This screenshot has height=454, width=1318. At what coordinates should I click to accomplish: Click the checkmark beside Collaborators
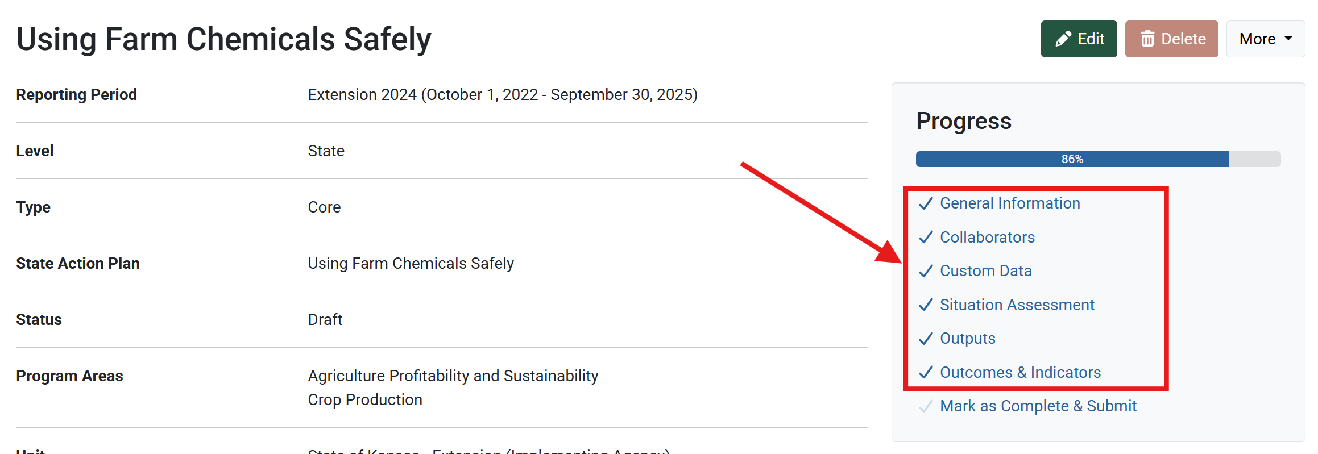click(926, 237)
